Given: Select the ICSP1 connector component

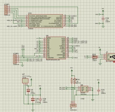Looking at the screenshot, I should coord(6,10).
